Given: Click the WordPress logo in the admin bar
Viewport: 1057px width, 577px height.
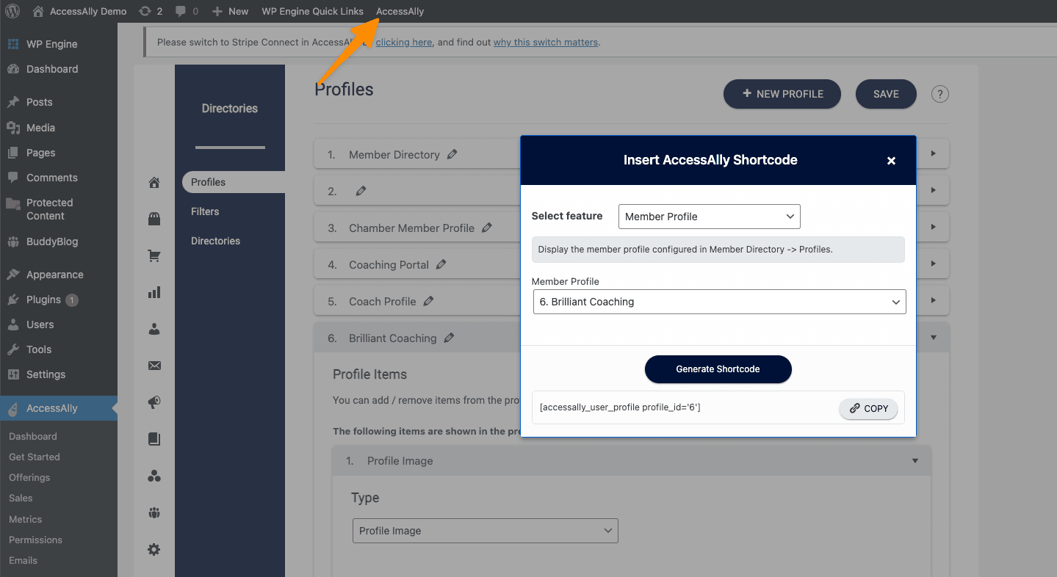Looking at the screenshot, I should [x=12, y=11].
